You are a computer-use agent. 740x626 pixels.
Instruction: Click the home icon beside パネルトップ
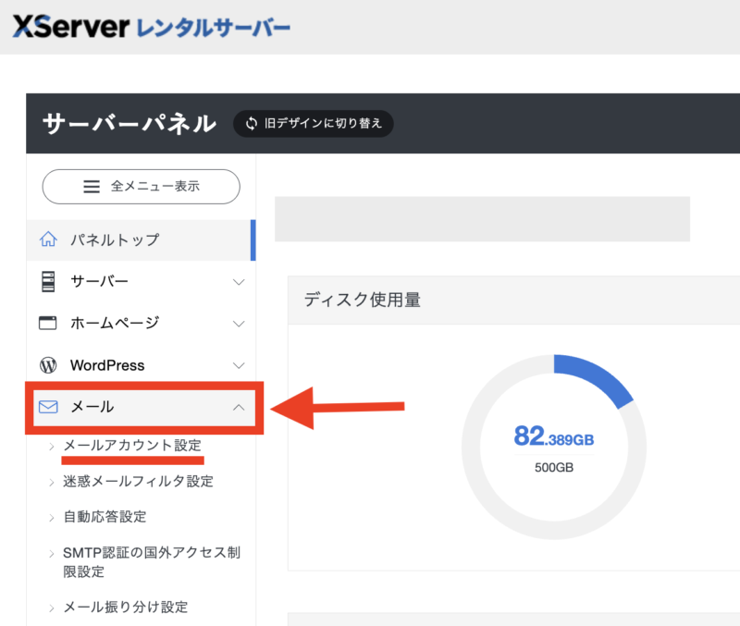tap(48, 239)
